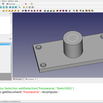Open the Part Design workbench dropdown
The image size is (103, 103).
point(14,4)
